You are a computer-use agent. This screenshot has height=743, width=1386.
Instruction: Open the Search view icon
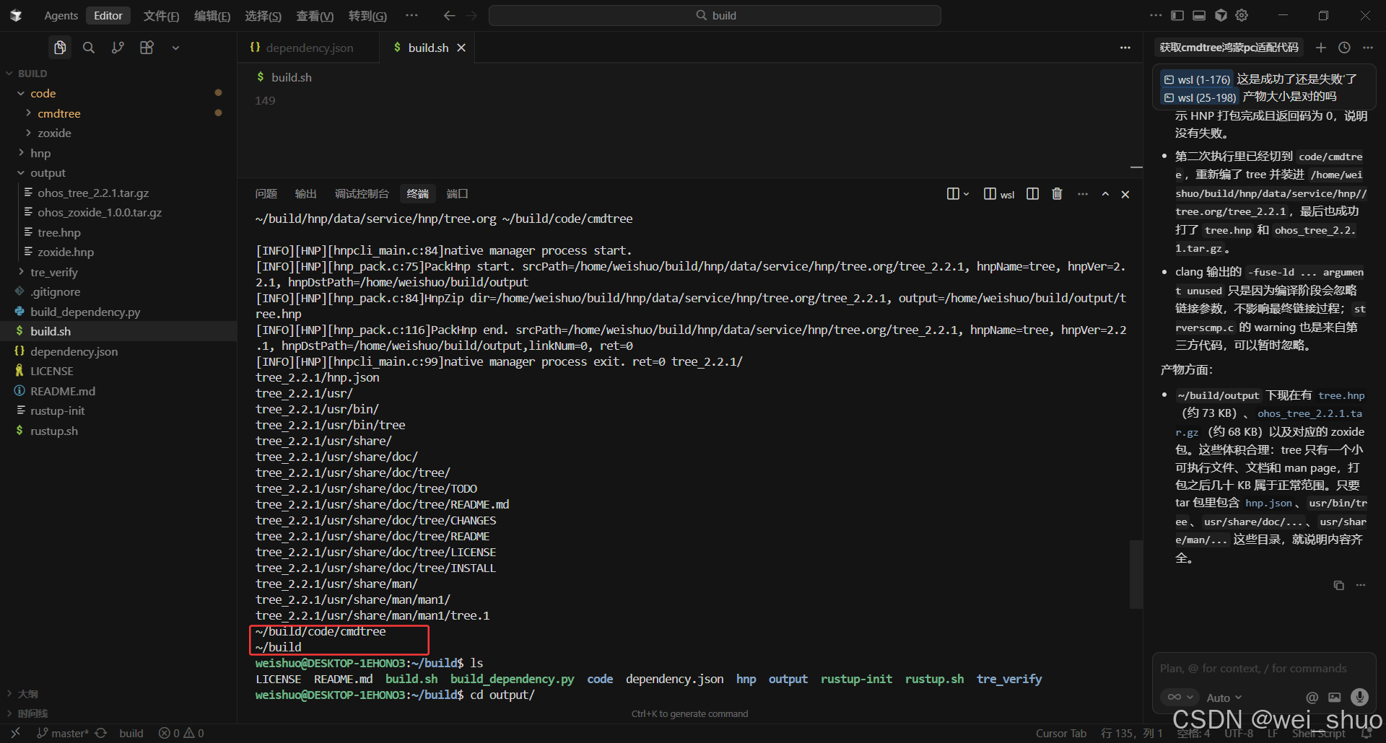click(x=89, y=48)
